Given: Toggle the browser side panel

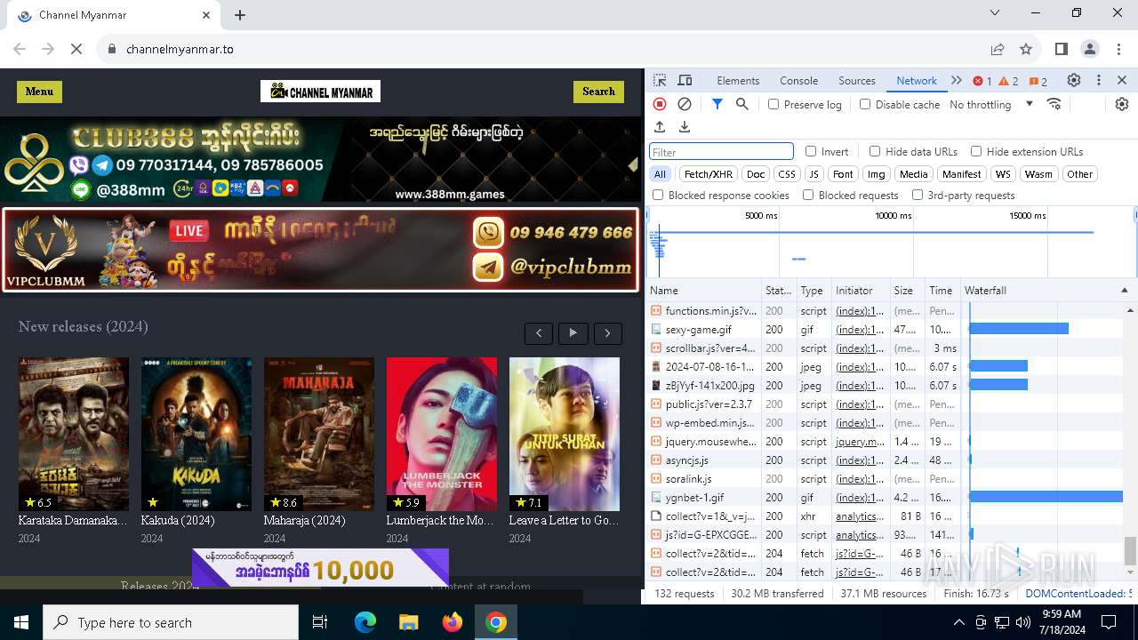Looking at the screenshot, I should [1061, 49].
